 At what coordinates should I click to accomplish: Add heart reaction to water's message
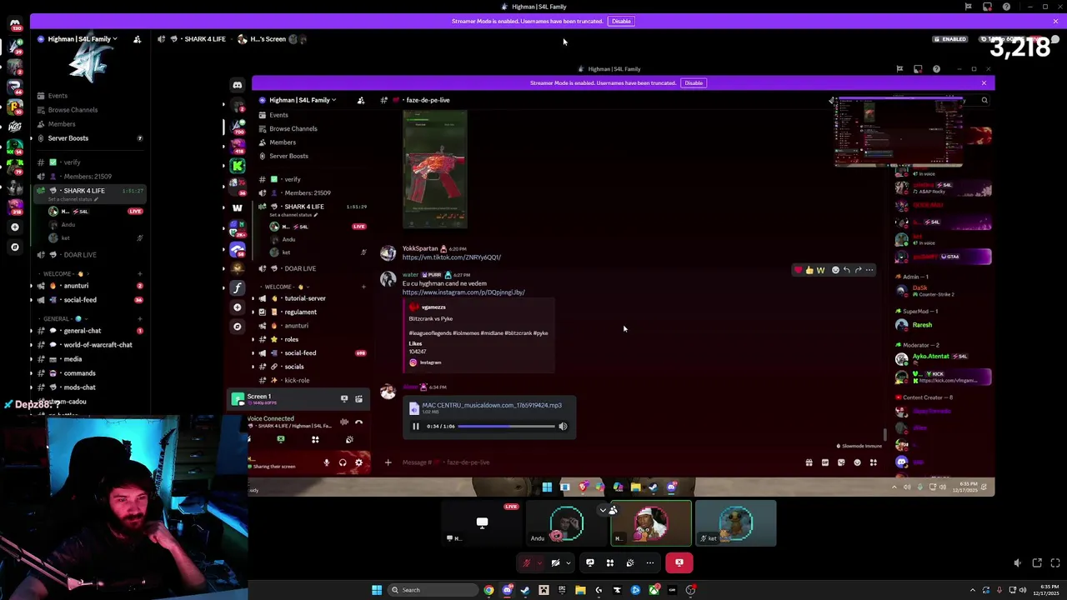[799, 270]
